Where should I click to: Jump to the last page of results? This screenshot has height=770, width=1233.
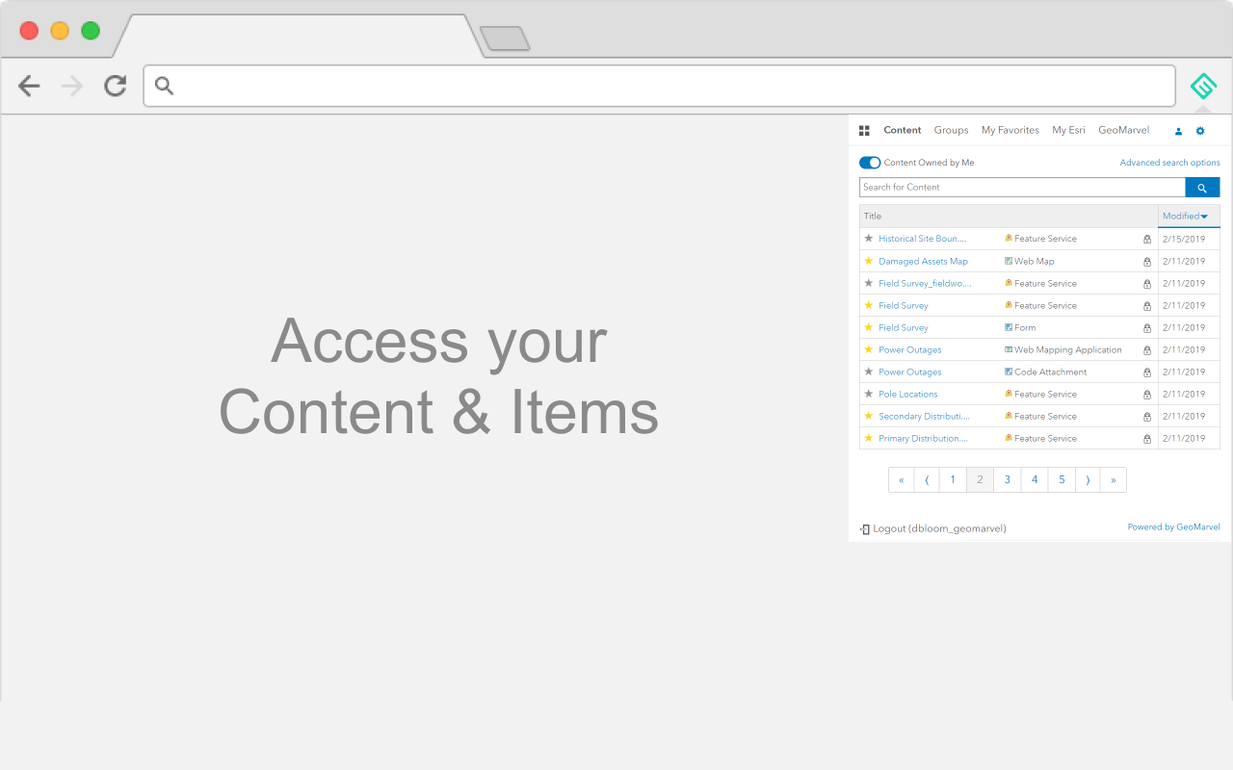coord(1114,480)
